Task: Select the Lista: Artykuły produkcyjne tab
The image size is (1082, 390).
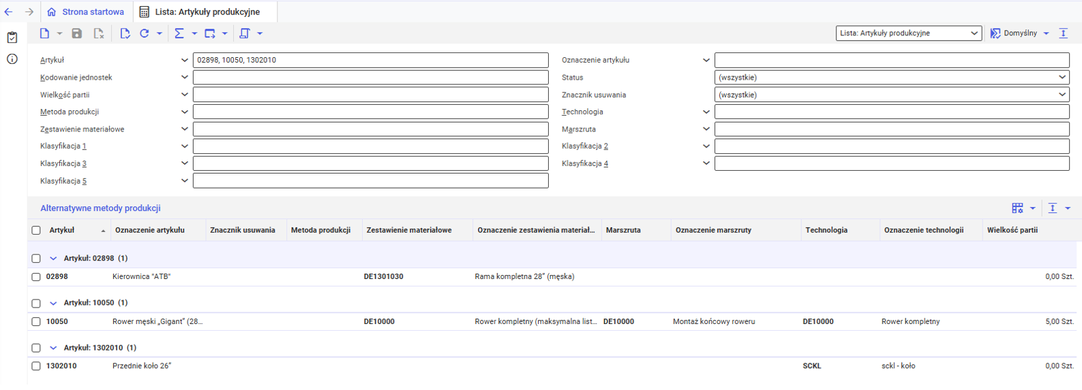Action: [x=207, y=12]
